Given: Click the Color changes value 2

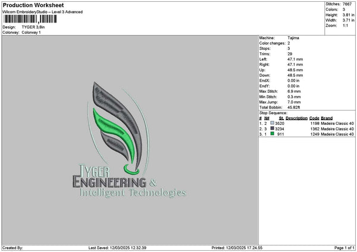Looking at the screenshot, I should 289,43.
